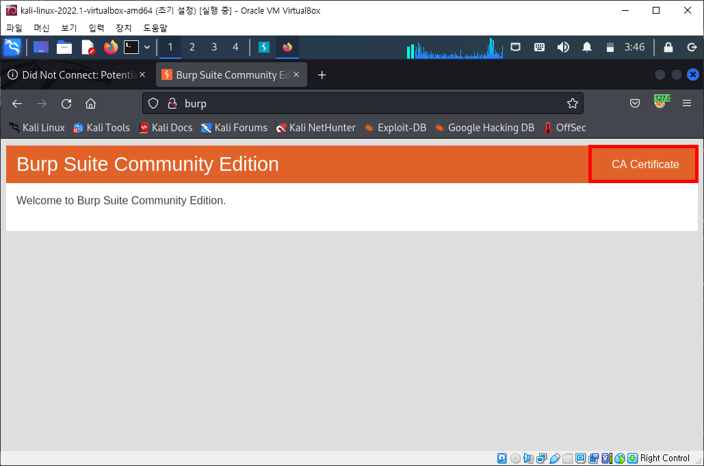Screen dimensions: 704x466
Task: Open the volume control tray icon
Action: pos(563,47)
